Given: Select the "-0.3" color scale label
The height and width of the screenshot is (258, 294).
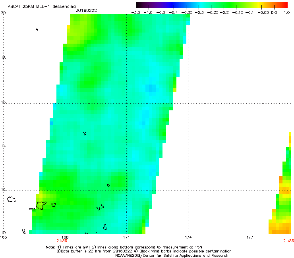Looking at the screenshot, I should (x=199, y=13).
